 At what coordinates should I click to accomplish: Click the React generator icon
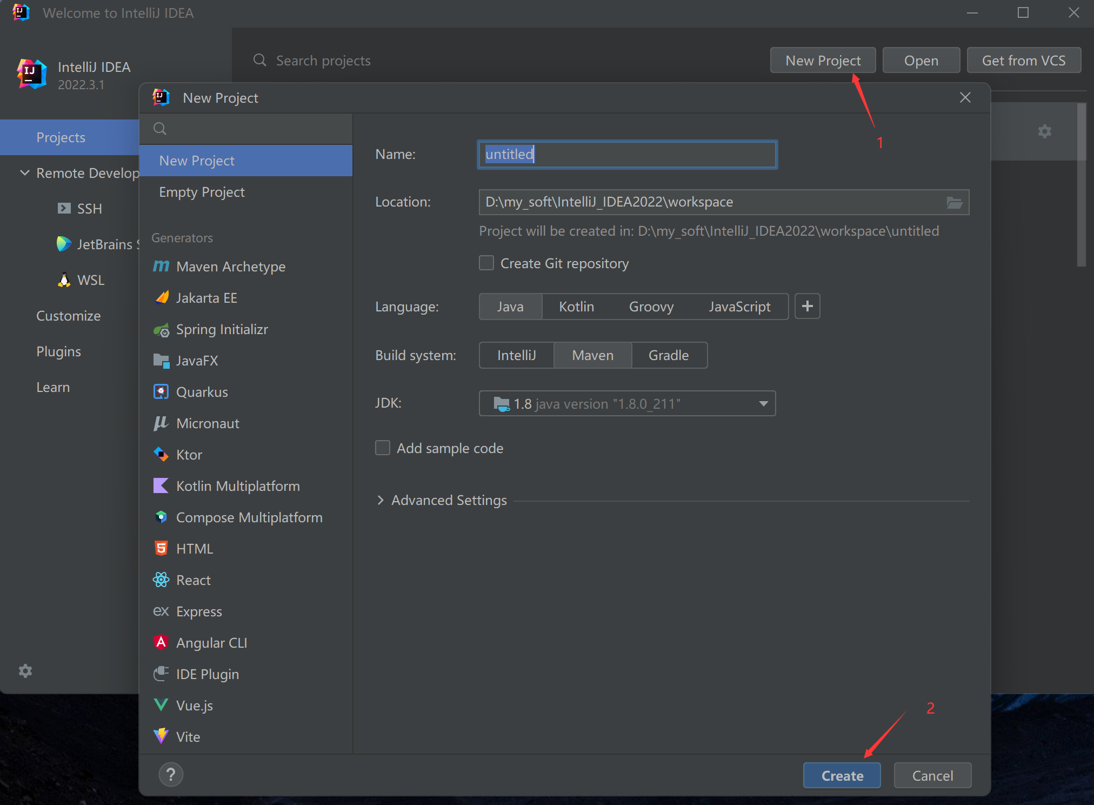tap(161, 580)
